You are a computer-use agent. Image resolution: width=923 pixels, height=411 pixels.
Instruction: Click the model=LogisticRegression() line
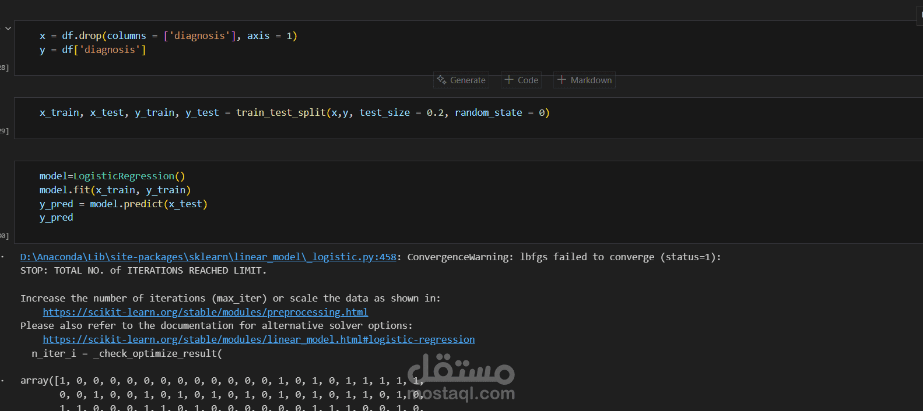[112, 176]
